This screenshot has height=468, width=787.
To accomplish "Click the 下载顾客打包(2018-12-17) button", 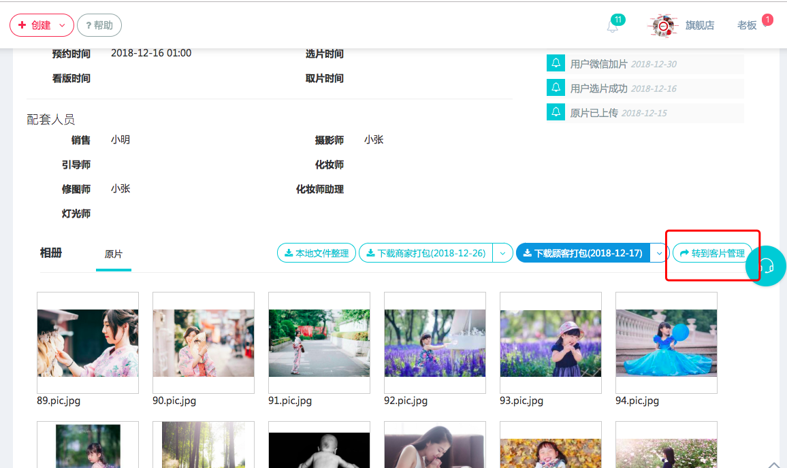I will pos(583,253).
